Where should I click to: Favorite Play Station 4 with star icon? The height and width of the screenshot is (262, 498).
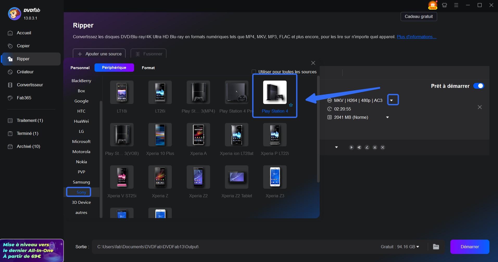(x=291, y=105)
